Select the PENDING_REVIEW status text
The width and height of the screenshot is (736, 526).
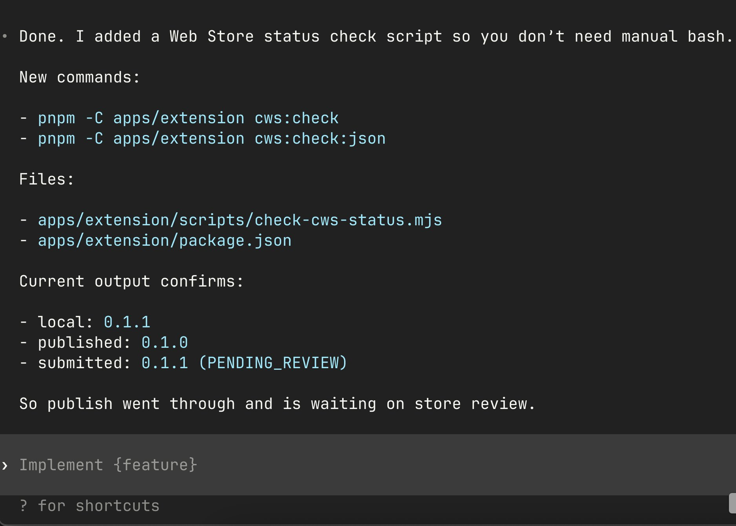point(275,363)
